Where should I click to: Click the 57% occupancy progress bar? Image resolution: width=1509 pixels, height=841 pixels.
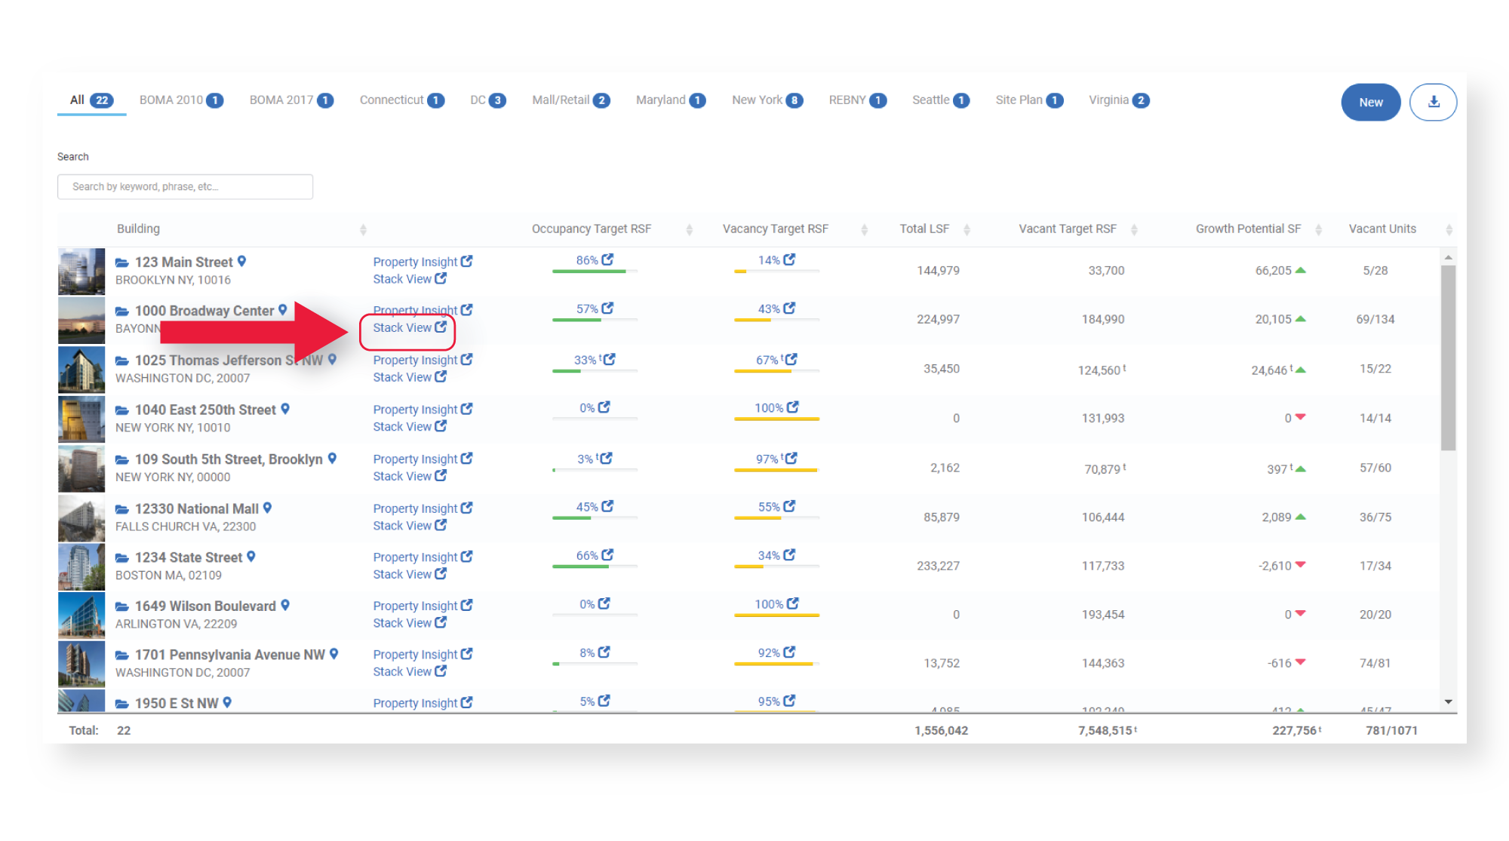(x=595, y=320)
